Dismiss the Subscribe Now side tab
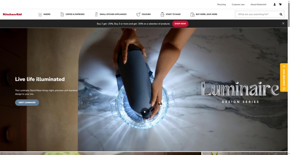The width and height of the screenshot is (290, 155). pos(284,66)
